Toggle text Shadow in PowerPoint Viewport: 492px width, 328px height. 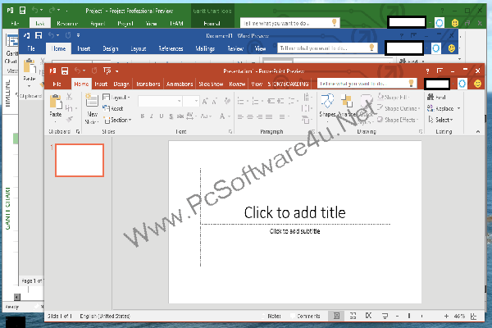coord(171,116)
